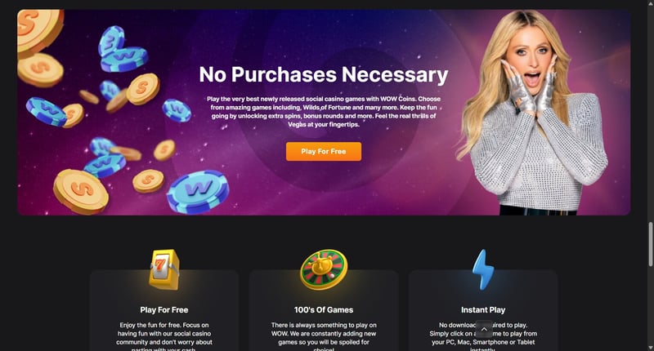Viewport: 654px width, 351px height.
Task: Select the yellow slot machine icon
Action: coord(164,270)
